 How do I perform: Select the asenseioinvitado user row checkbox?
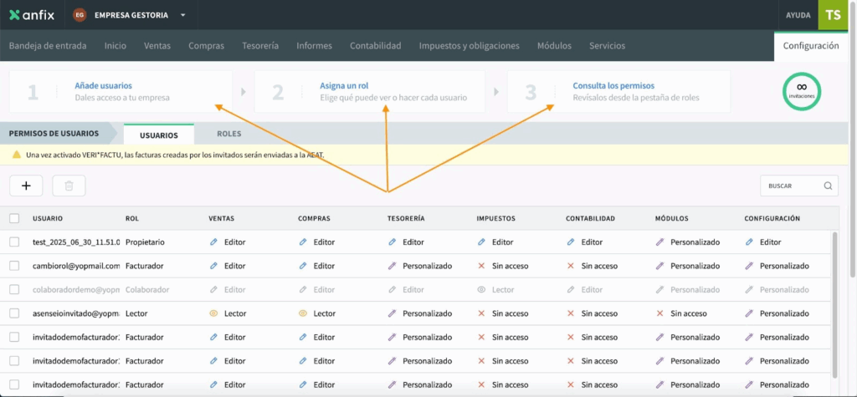point(14,313)
